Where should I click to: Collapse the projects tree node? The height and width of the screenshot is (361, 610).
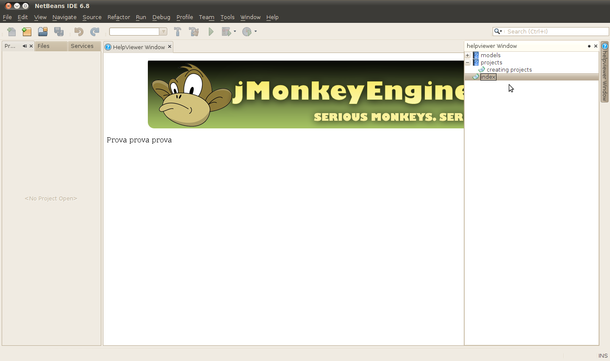(468, 62)
